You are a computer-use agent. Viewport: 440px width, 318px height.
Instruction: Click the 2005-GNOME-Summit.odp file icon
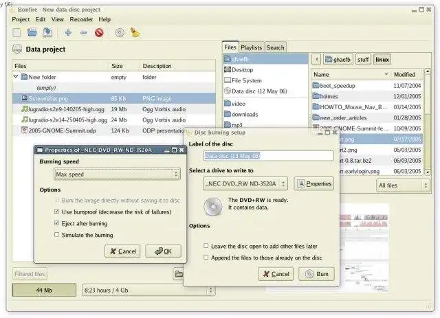click(25, 130)
